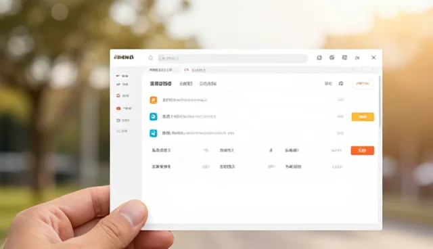Click the small text link left of the gear icon
Viewport: 433px width, 249px height.
[328, 83]
